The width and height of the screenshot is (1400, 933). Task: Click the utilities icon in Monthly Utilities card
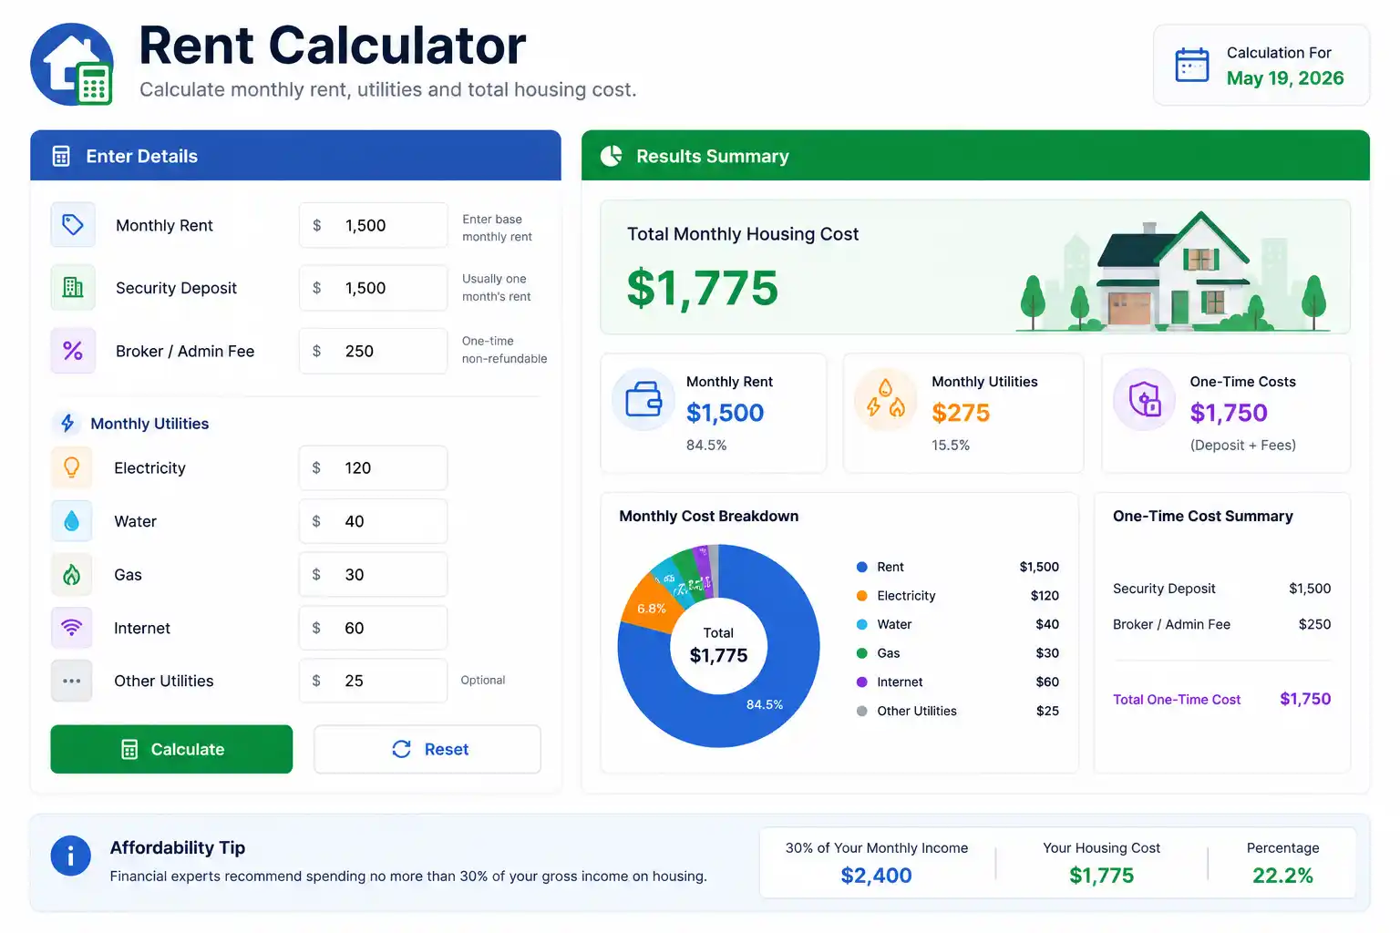(x=885, y=399)
